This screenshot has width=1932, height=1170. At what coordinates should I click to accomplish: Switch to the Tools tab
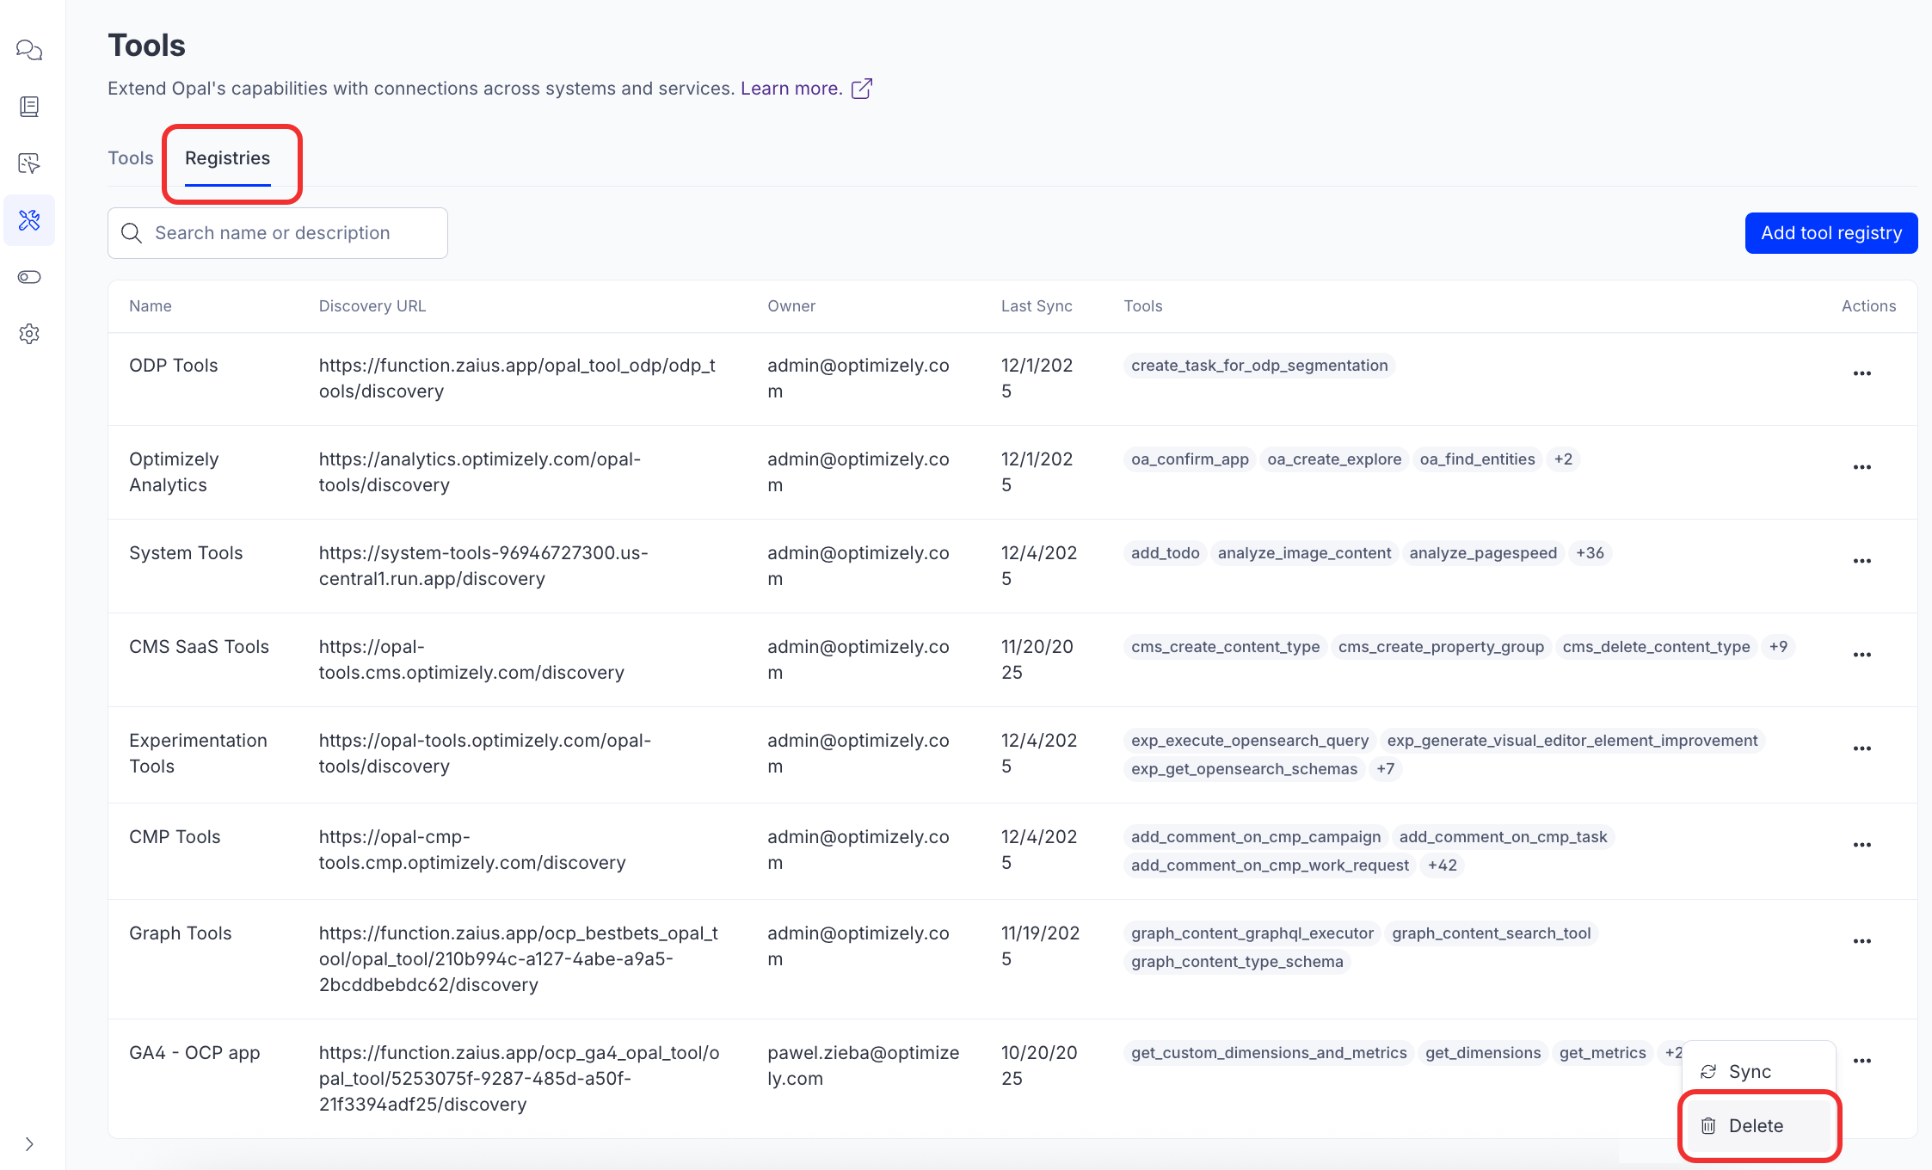131,158
